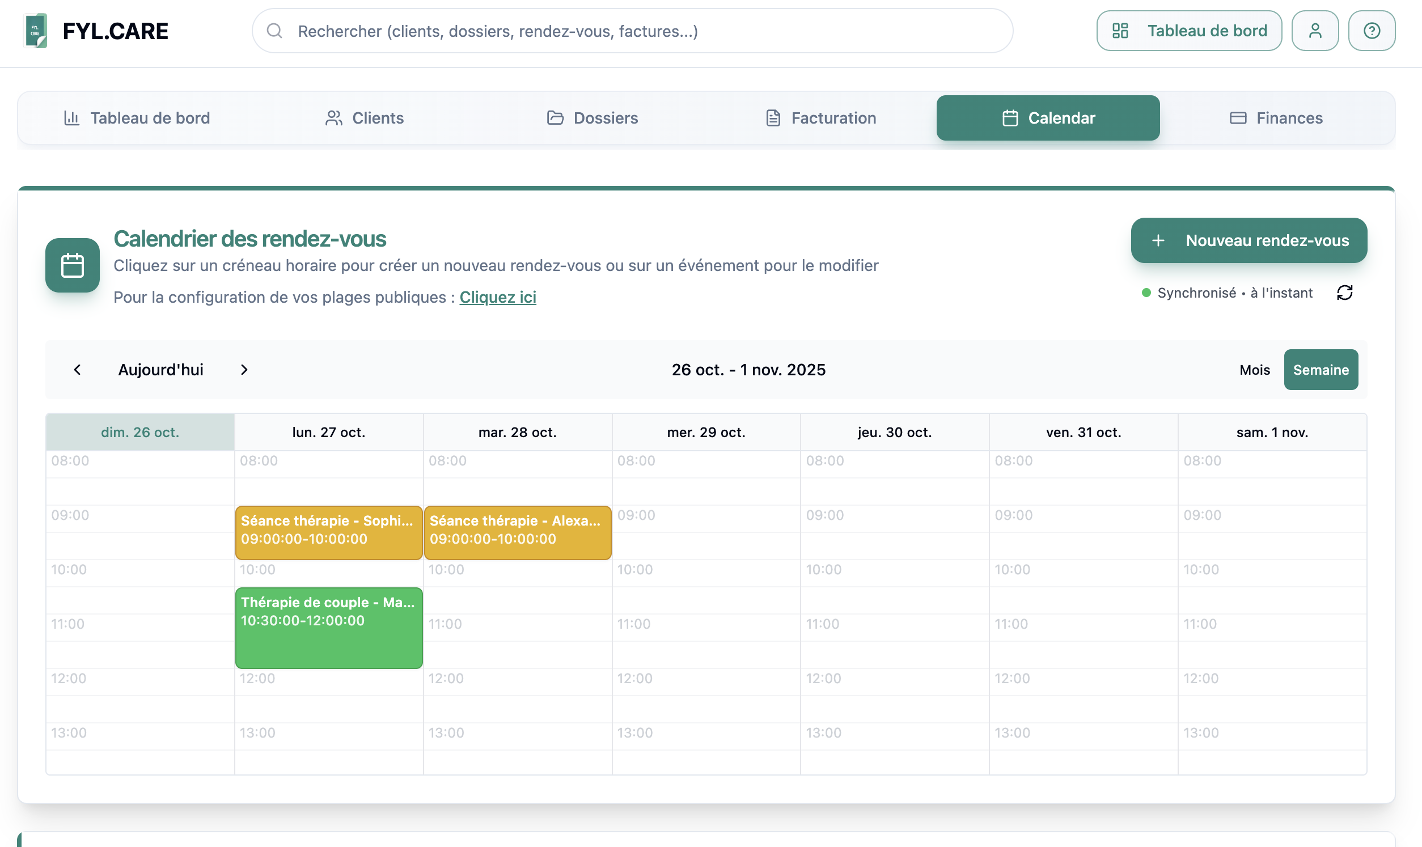
Task: Open the Finances tab
Action: tap(1276, 118)
